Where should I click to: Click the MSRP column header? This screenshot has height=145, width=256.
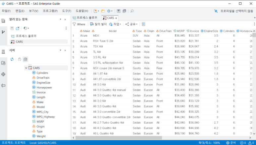click(179, 31)
